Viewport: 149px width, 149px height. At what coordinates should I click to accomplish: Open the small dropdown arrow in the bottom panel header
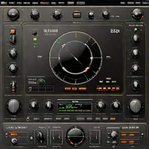pos(49,127)
